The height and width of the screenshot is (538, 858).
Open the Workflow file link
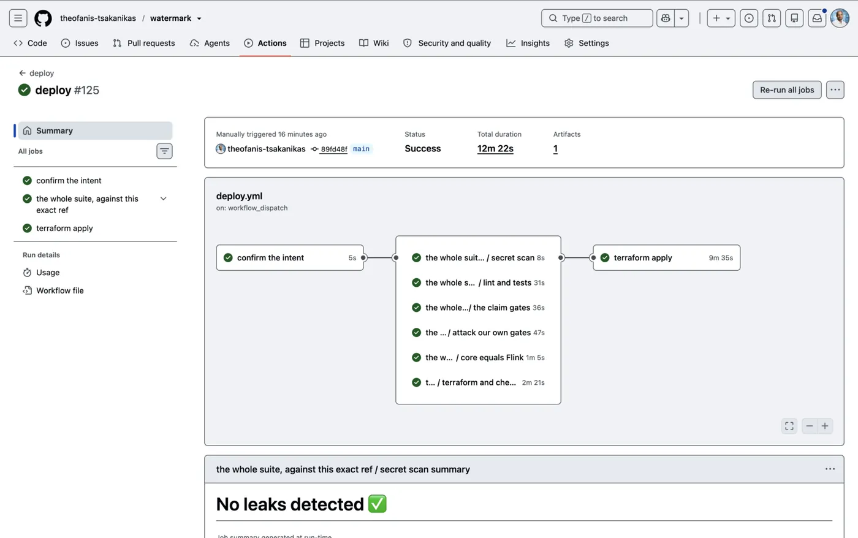coord(59,290)
